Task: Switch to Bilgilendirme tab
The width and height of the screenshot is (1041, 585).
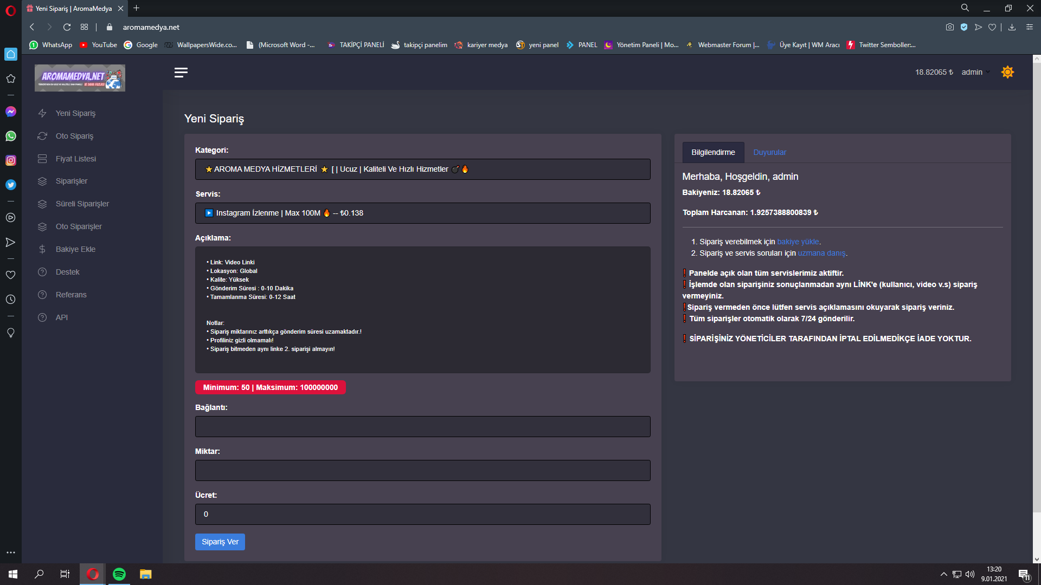Action: coord(713,152)
